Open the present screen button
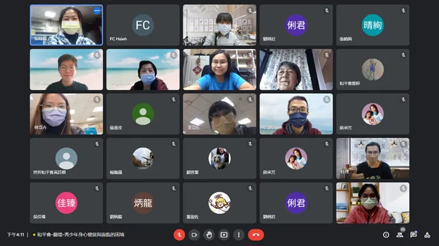 tap(224, 235)
